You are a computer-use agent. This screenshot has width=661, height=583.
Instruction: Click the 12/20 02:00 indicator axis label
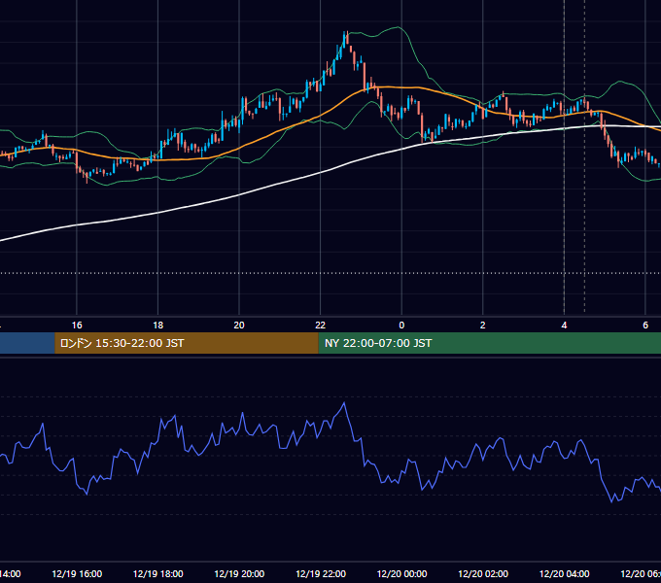click(483, 573)
